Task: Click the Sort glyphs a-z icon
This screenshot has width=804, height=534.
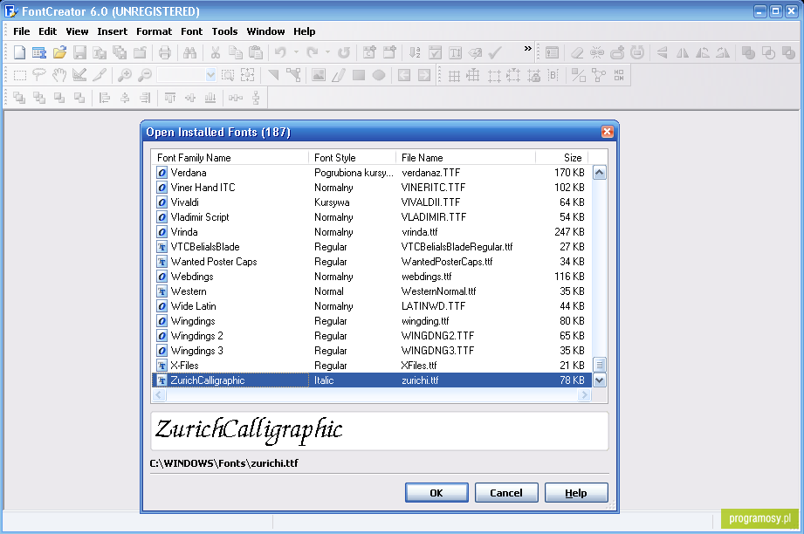Action: point(415,52)
